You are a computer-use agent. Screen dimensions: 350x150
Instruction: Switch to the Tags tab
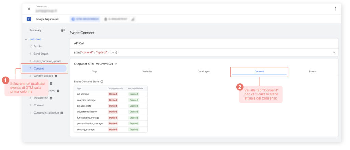point(94,72)
